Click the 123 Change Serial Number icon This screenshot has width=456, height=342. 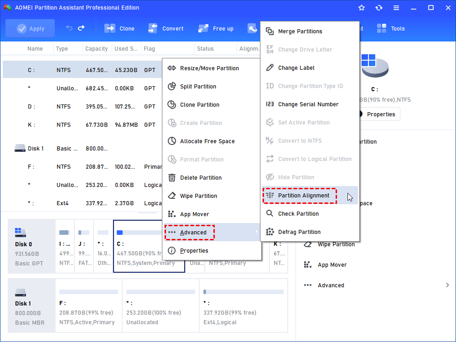click(270, 104)
